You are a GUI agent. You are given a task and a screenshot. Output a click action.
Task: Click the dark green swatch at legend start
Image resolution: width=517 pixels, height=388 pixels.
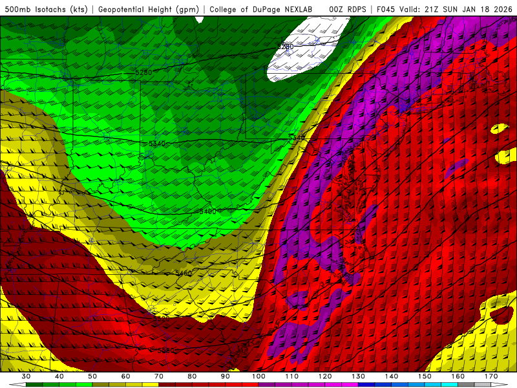(34, 385)
